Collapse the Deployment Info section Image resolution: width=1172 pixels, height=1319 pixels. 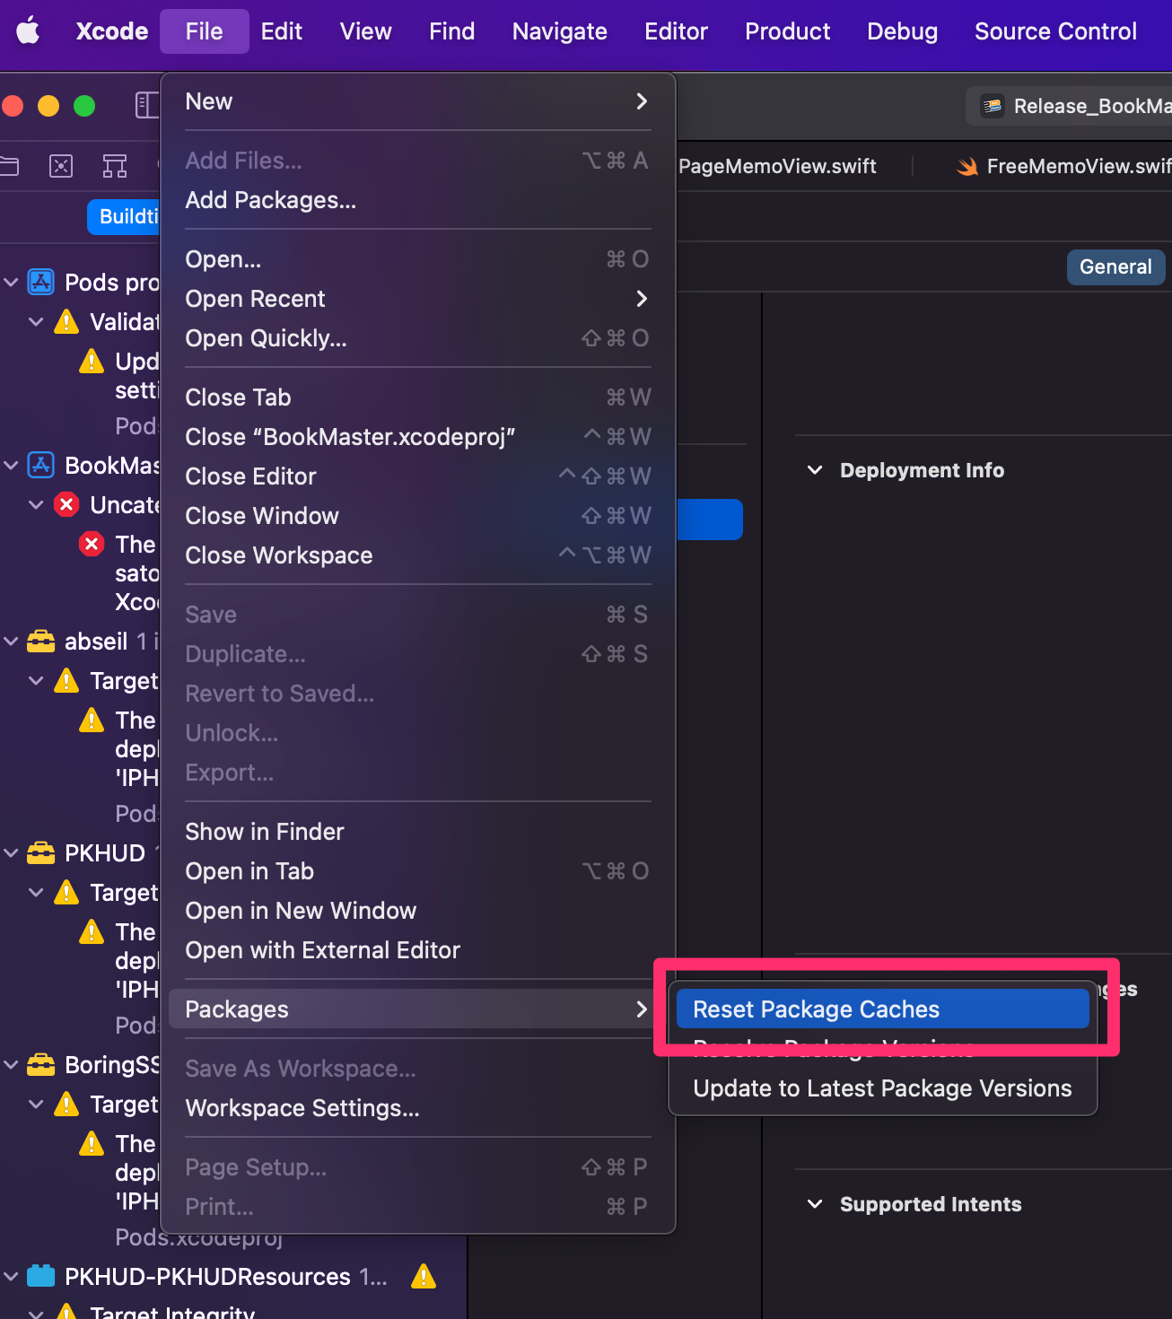tap(815, 469)
